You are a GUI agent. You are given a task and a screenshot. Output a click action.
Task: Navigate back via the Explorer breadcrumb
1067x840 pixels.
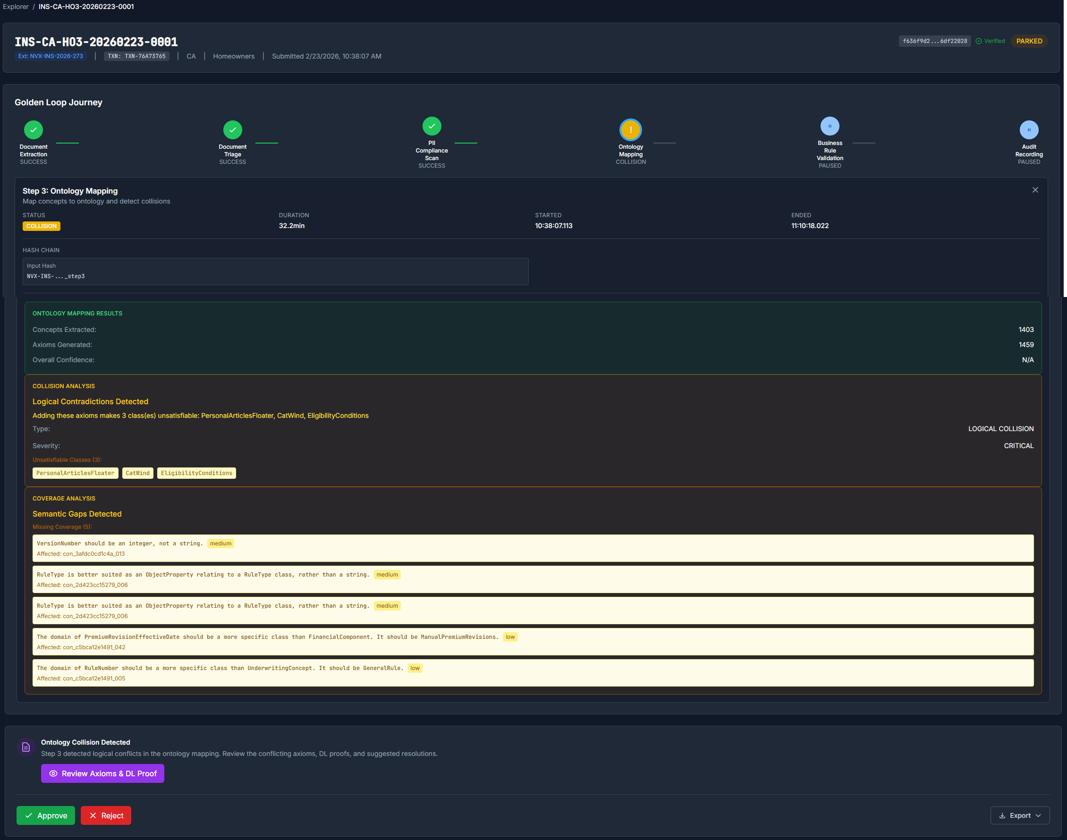(15, 7)
